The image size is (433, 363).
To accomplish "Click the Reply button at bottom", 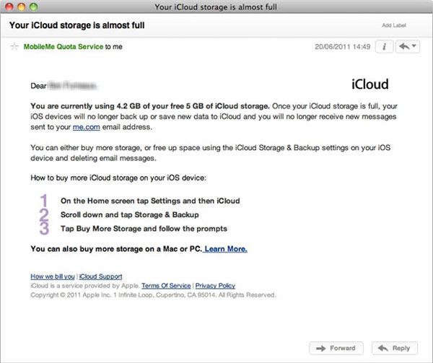I will [x=395, y=348].
